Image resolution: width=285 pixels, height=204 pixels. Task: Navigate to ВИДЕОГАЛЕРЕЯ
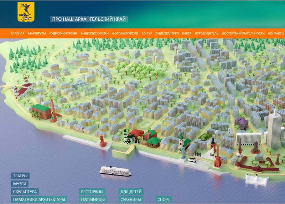point(167,33)
